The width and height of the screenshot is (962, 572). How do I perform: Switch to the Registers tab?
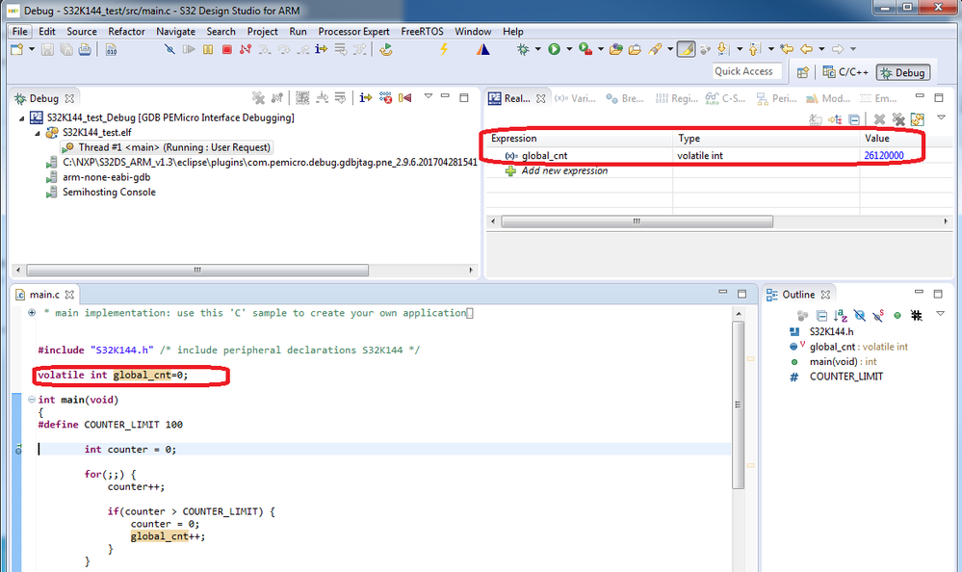pos(676,98)
